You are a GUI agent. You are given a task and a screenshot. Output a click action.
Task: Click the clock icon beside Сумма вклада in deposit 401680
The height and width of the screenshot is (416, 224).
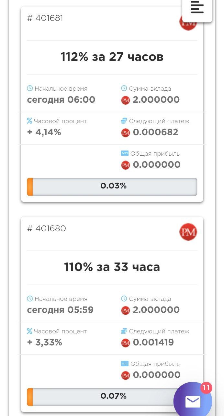(x=124, y=299)
